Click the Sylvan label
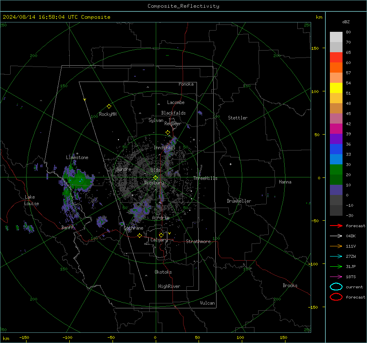 156,120
